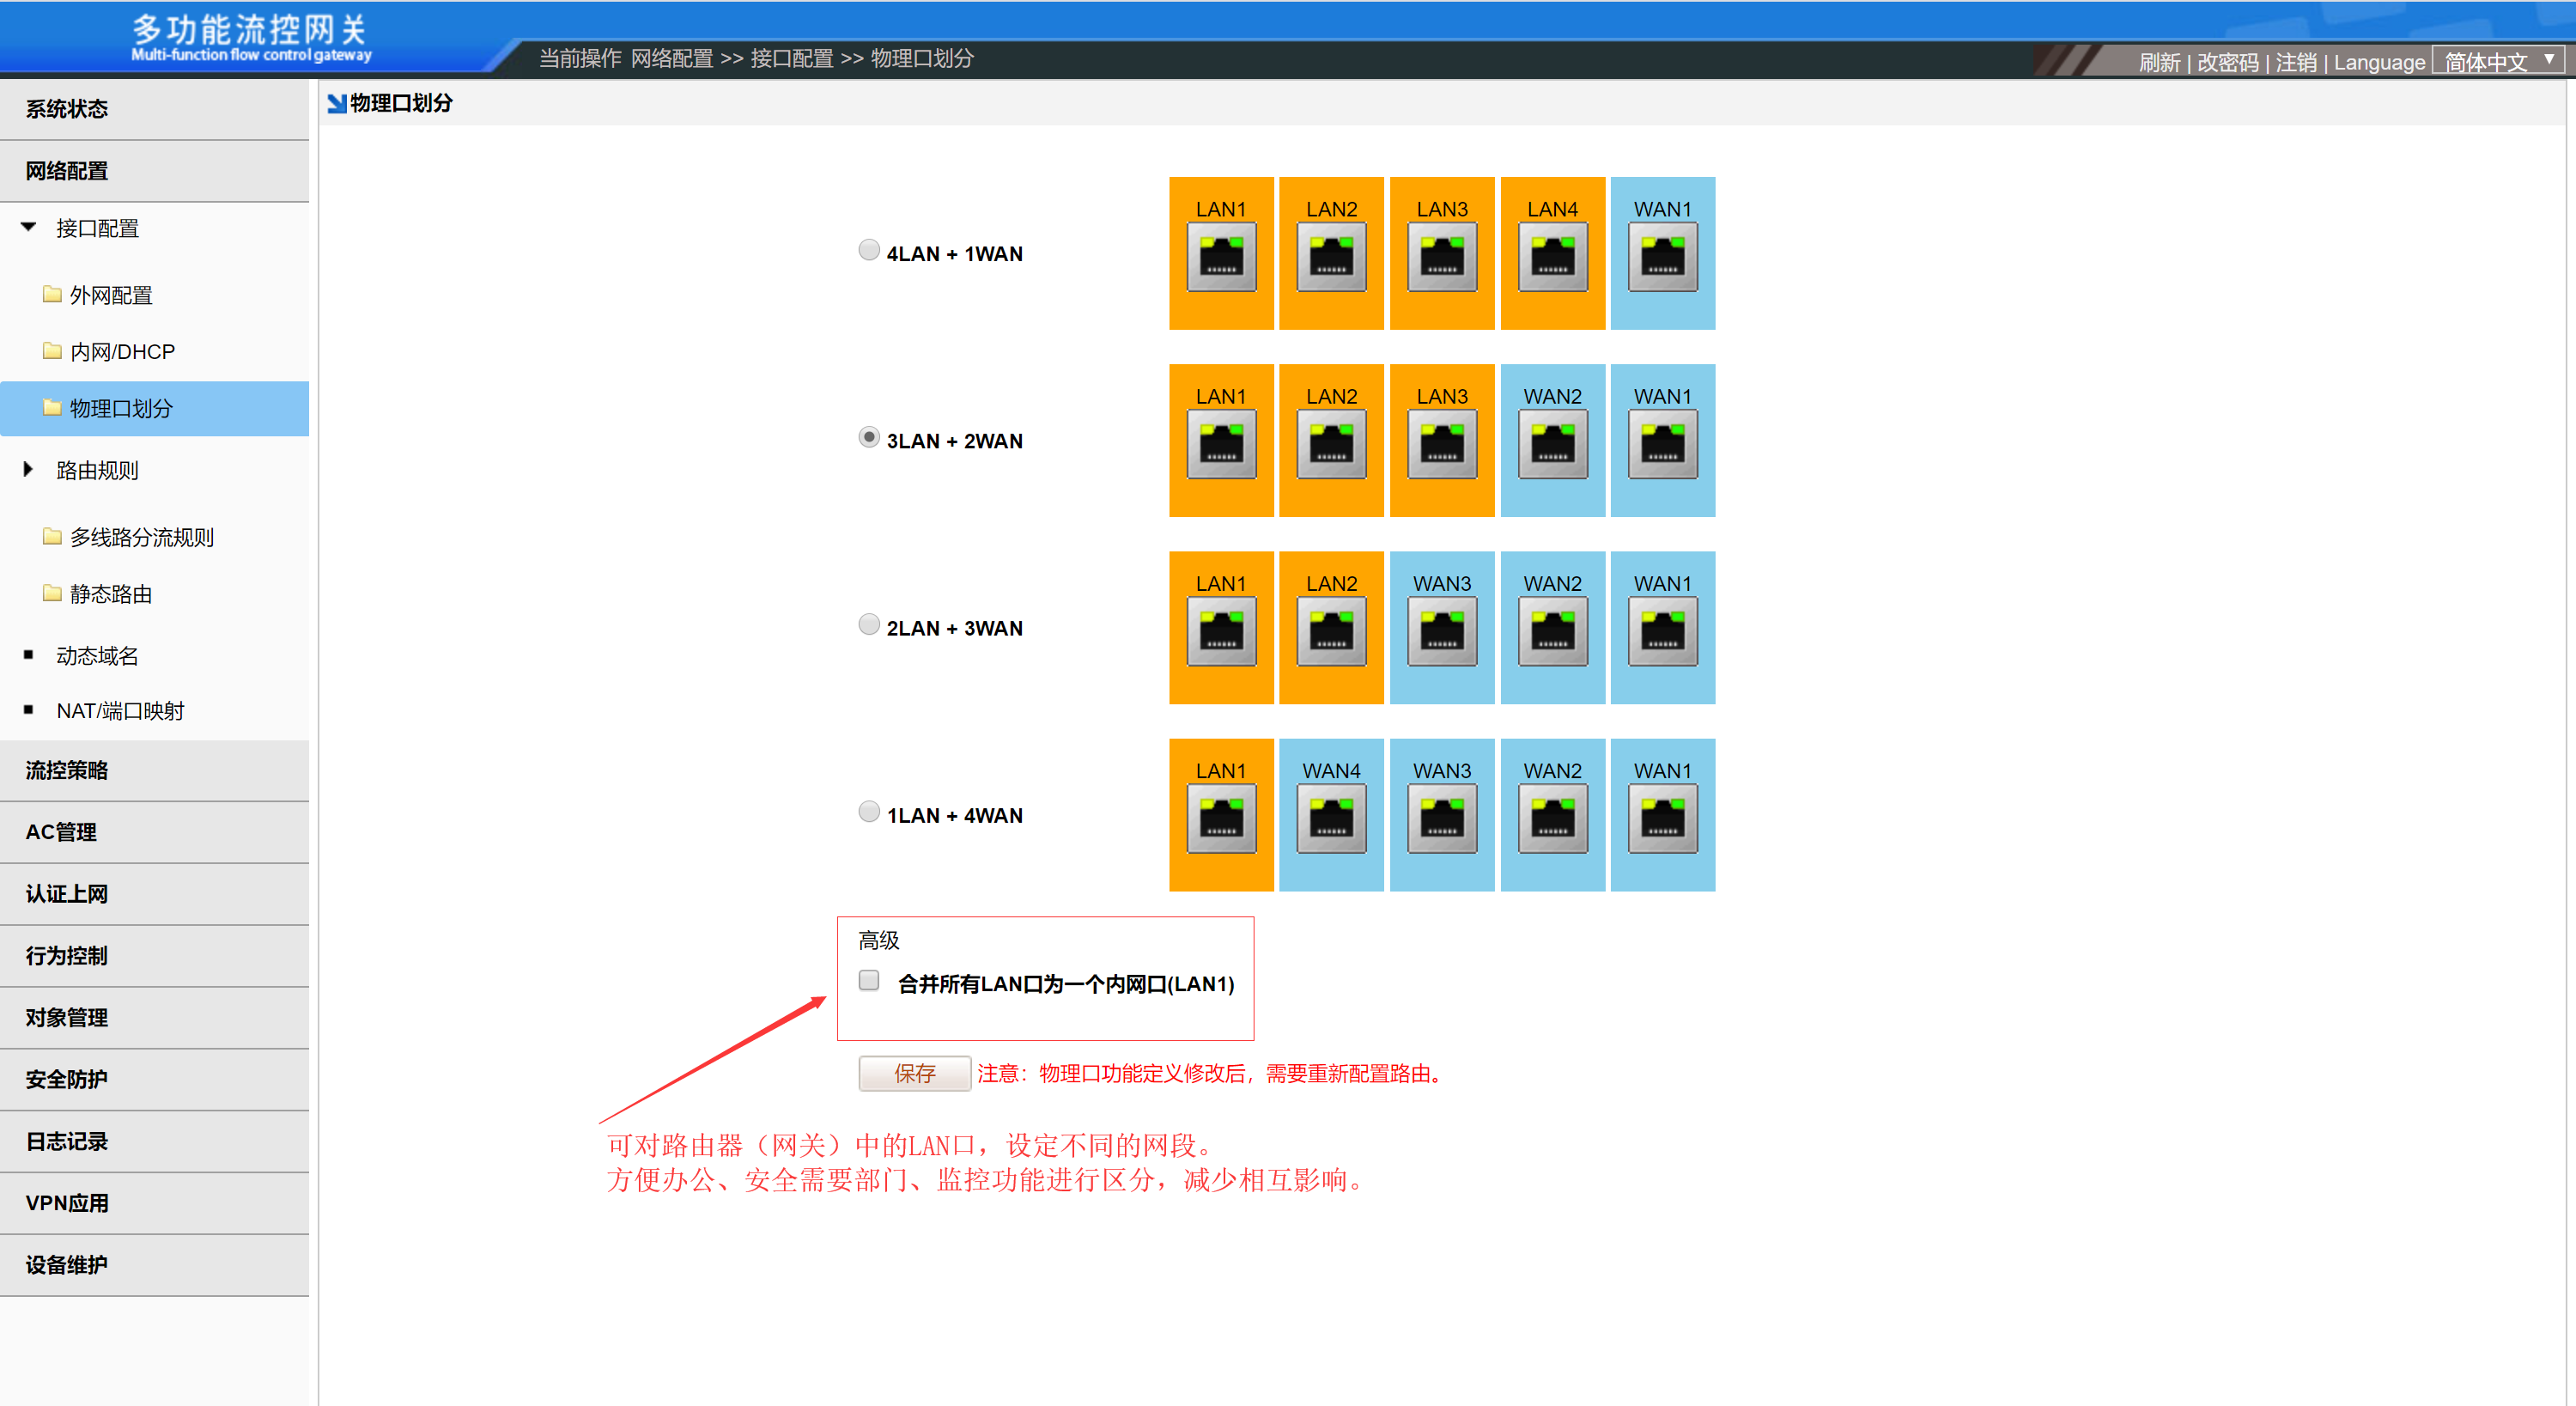
Task: Open 内网/DHCP tree item
Action: [122, 351]
